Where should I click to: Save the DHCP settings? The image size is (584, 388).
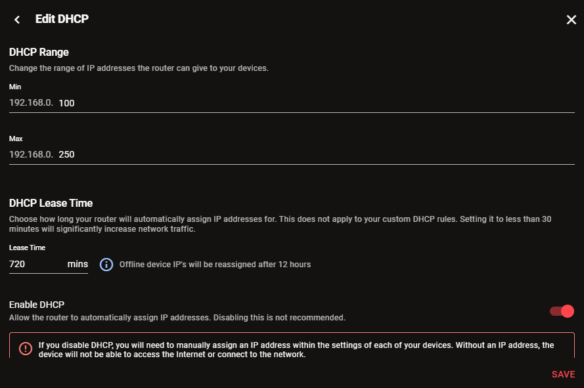pos(563,374)
